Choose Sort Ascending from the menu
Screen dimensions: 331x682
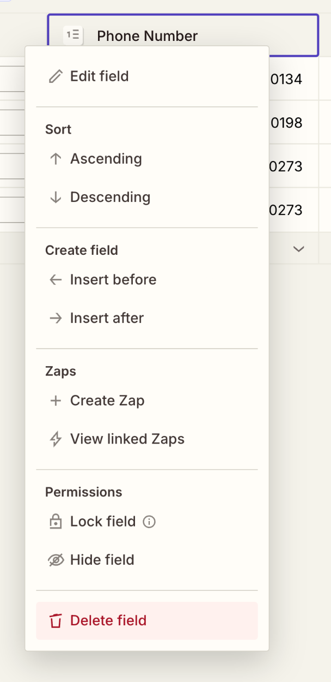(106, 158)
